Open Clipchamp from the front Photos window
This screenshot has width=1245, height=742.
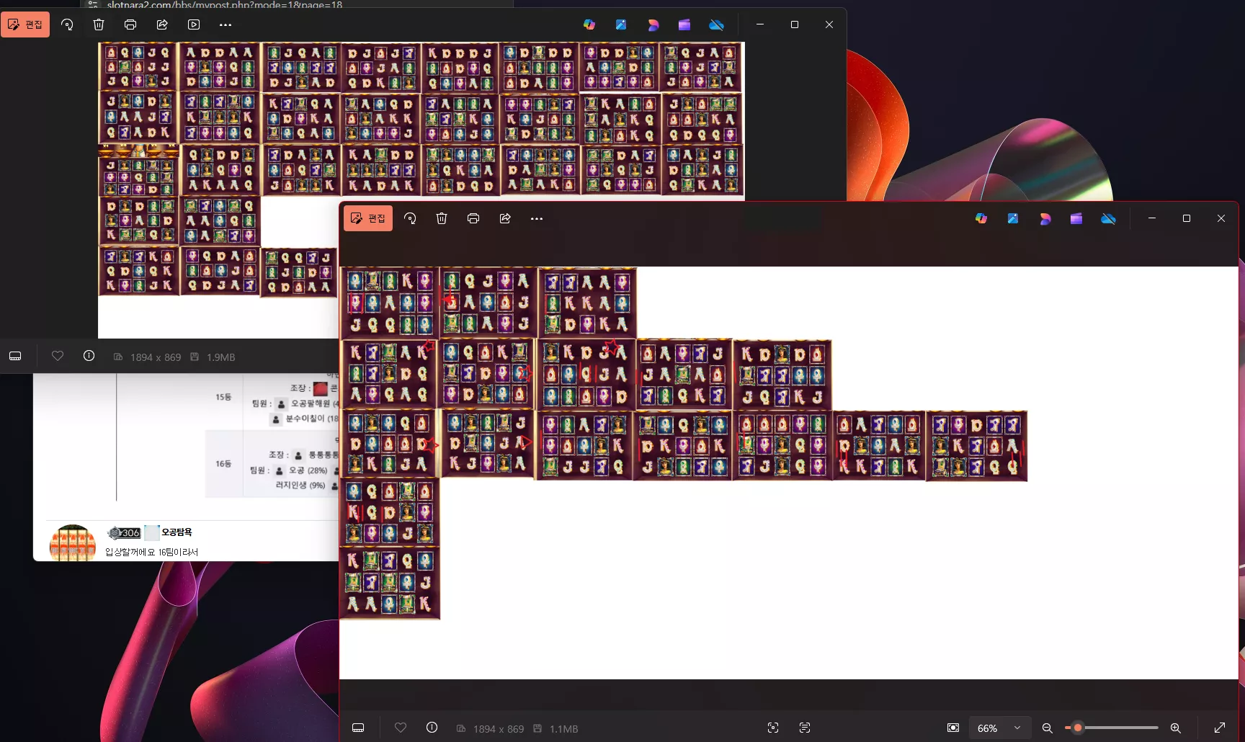[x=1076, y=218]
